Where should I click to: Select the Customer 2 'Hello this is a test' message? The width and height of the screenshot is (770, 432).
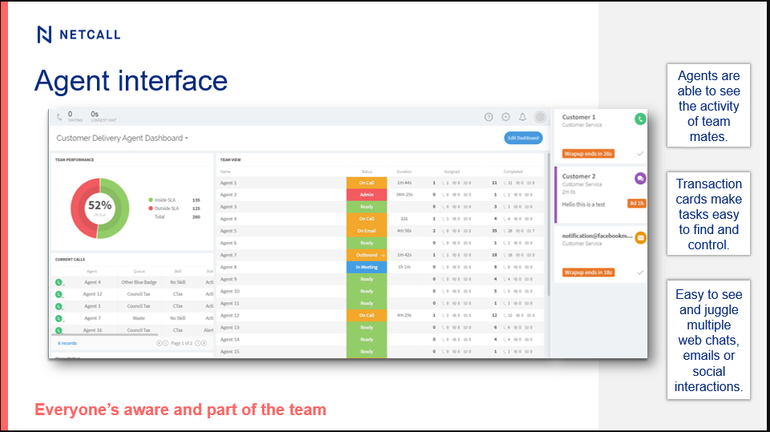(583, 204)
